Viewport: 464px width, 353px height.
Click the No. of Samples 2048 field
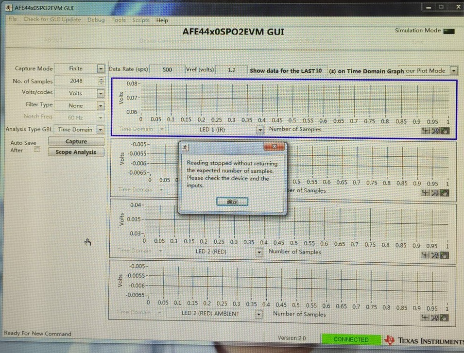pyautogui.click(x=76, y=81)
